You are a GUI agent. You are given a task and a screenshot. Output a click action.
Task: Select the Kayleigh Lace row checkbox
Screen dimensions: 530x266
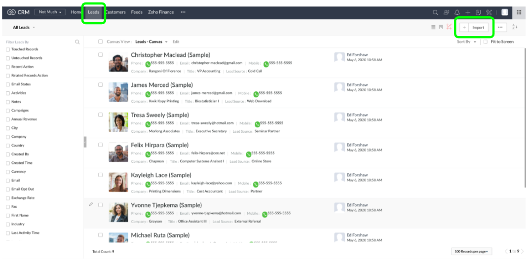click(100, 175)
